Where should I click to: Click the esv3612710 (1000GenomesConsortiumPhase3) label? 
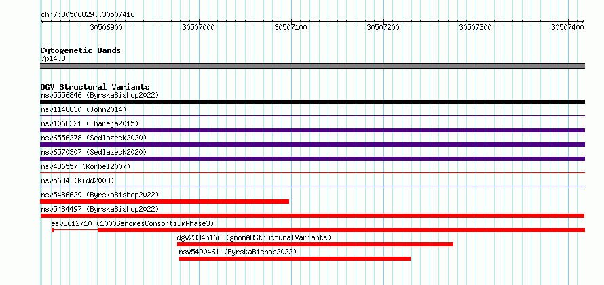[132, 223]
